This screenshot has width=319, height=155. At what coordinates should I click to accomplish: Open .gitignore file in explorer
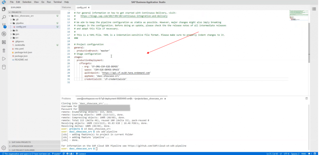coord(19,41)
